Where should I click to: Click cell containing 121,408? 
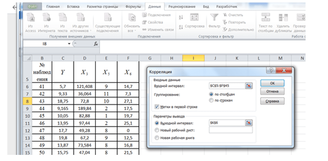84,86
